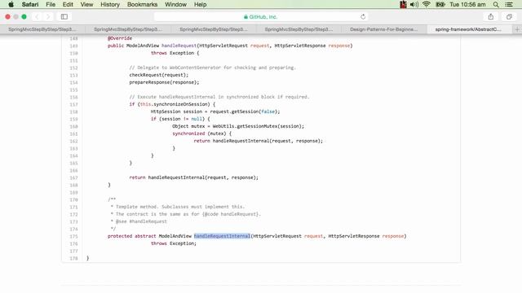This screenshot has height=293, width=522.
Task: Go back with the Safari back arrow
Action: [x=37, y=16]
